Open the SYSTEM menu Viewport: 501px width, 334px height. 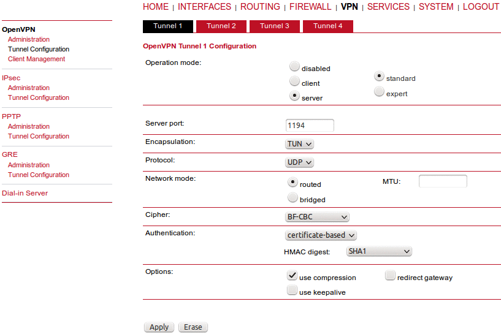click(x=436, y=7)
